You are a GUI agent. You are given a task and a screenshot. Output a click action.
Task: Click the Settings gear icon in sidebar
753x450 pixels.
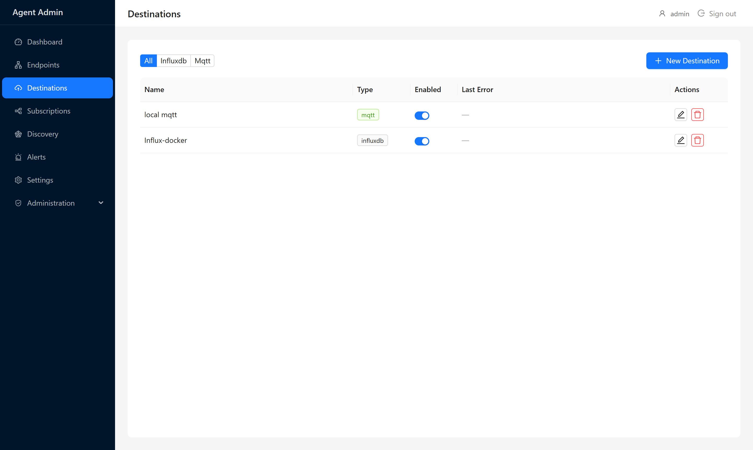point(18,180)
